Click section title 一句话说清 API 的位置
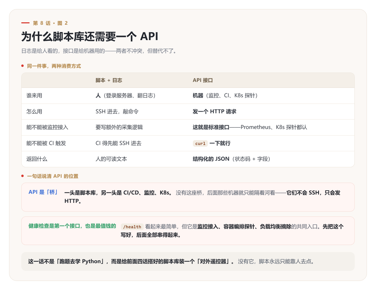376x290 pixels. (x=53, y=176)
